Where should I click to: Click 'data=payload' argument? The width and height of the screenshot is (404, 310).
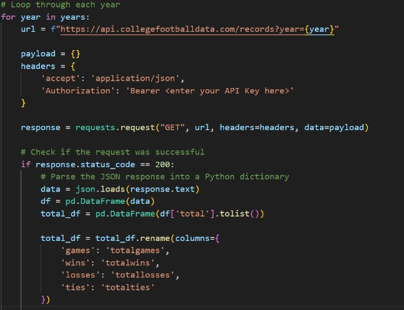(x=334, y=127)
